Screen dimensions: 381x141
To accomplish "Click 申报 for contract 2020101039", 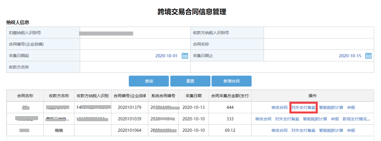I will pyautogui.click(x=335, y=119).
